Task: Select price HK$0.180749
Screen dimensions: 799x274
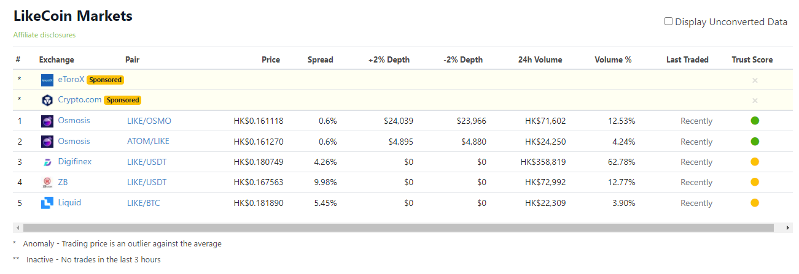Action: click(259, 162)
